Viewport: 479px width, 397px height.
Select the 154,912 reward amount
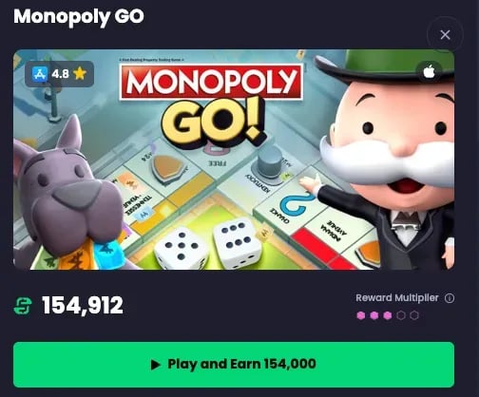click(x=83, y=306)
